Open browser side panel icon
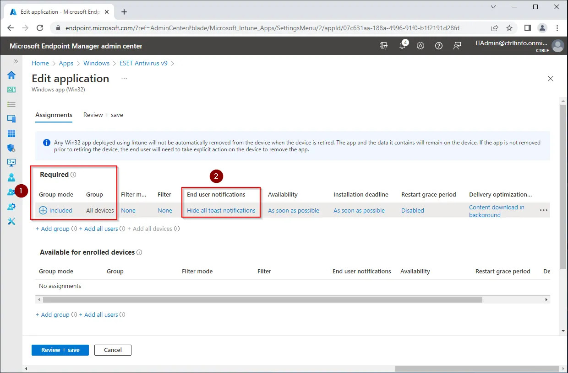The image size is (568, 373). pos(528,28)
